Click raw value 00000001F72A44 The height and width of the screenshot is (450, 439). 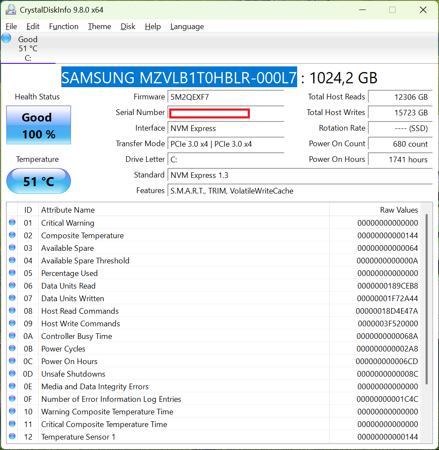[x=387, y=299]
